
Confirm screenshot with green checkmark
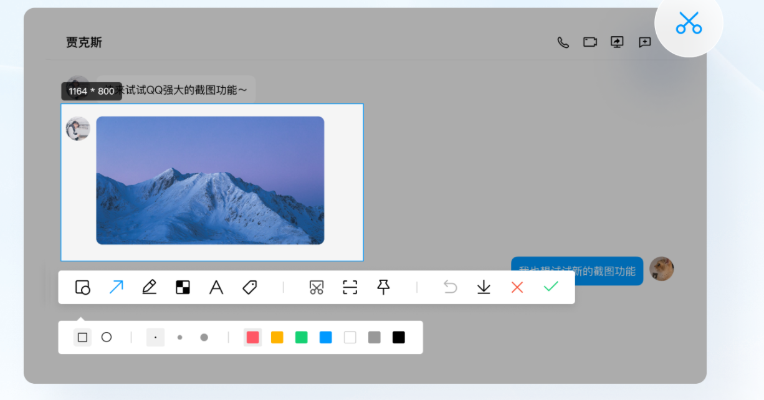click(551, 287)
